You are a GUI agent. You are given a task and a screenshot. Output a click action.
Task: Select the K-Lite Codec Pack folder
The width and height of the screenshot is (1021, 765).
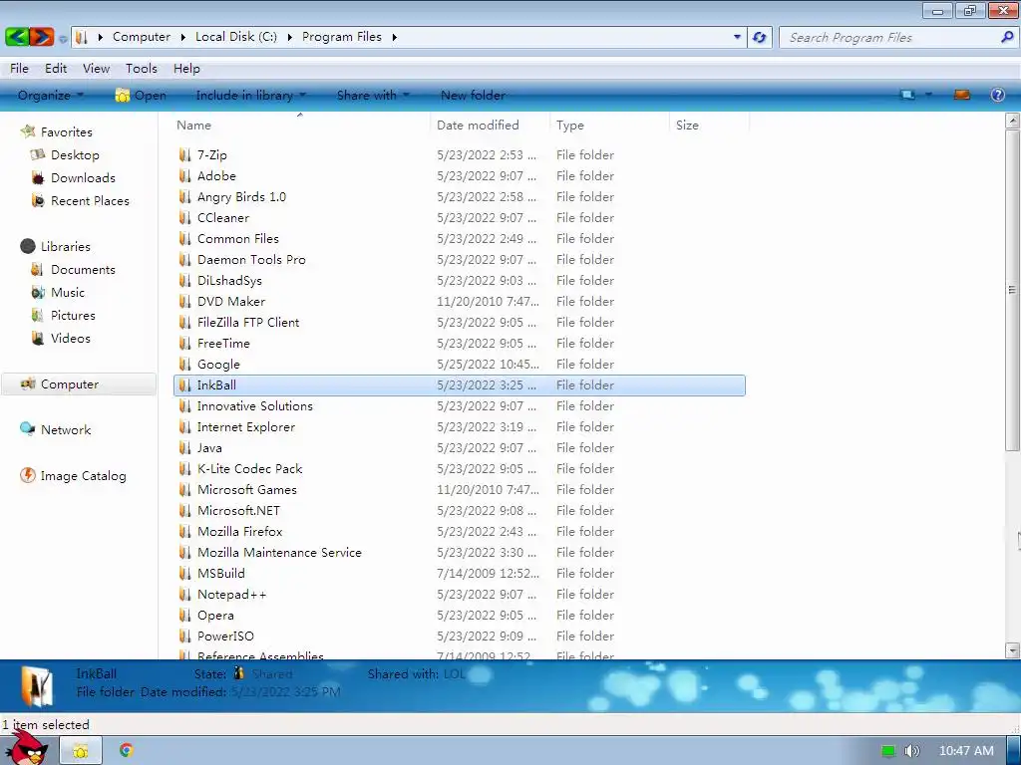pos(459,468)
